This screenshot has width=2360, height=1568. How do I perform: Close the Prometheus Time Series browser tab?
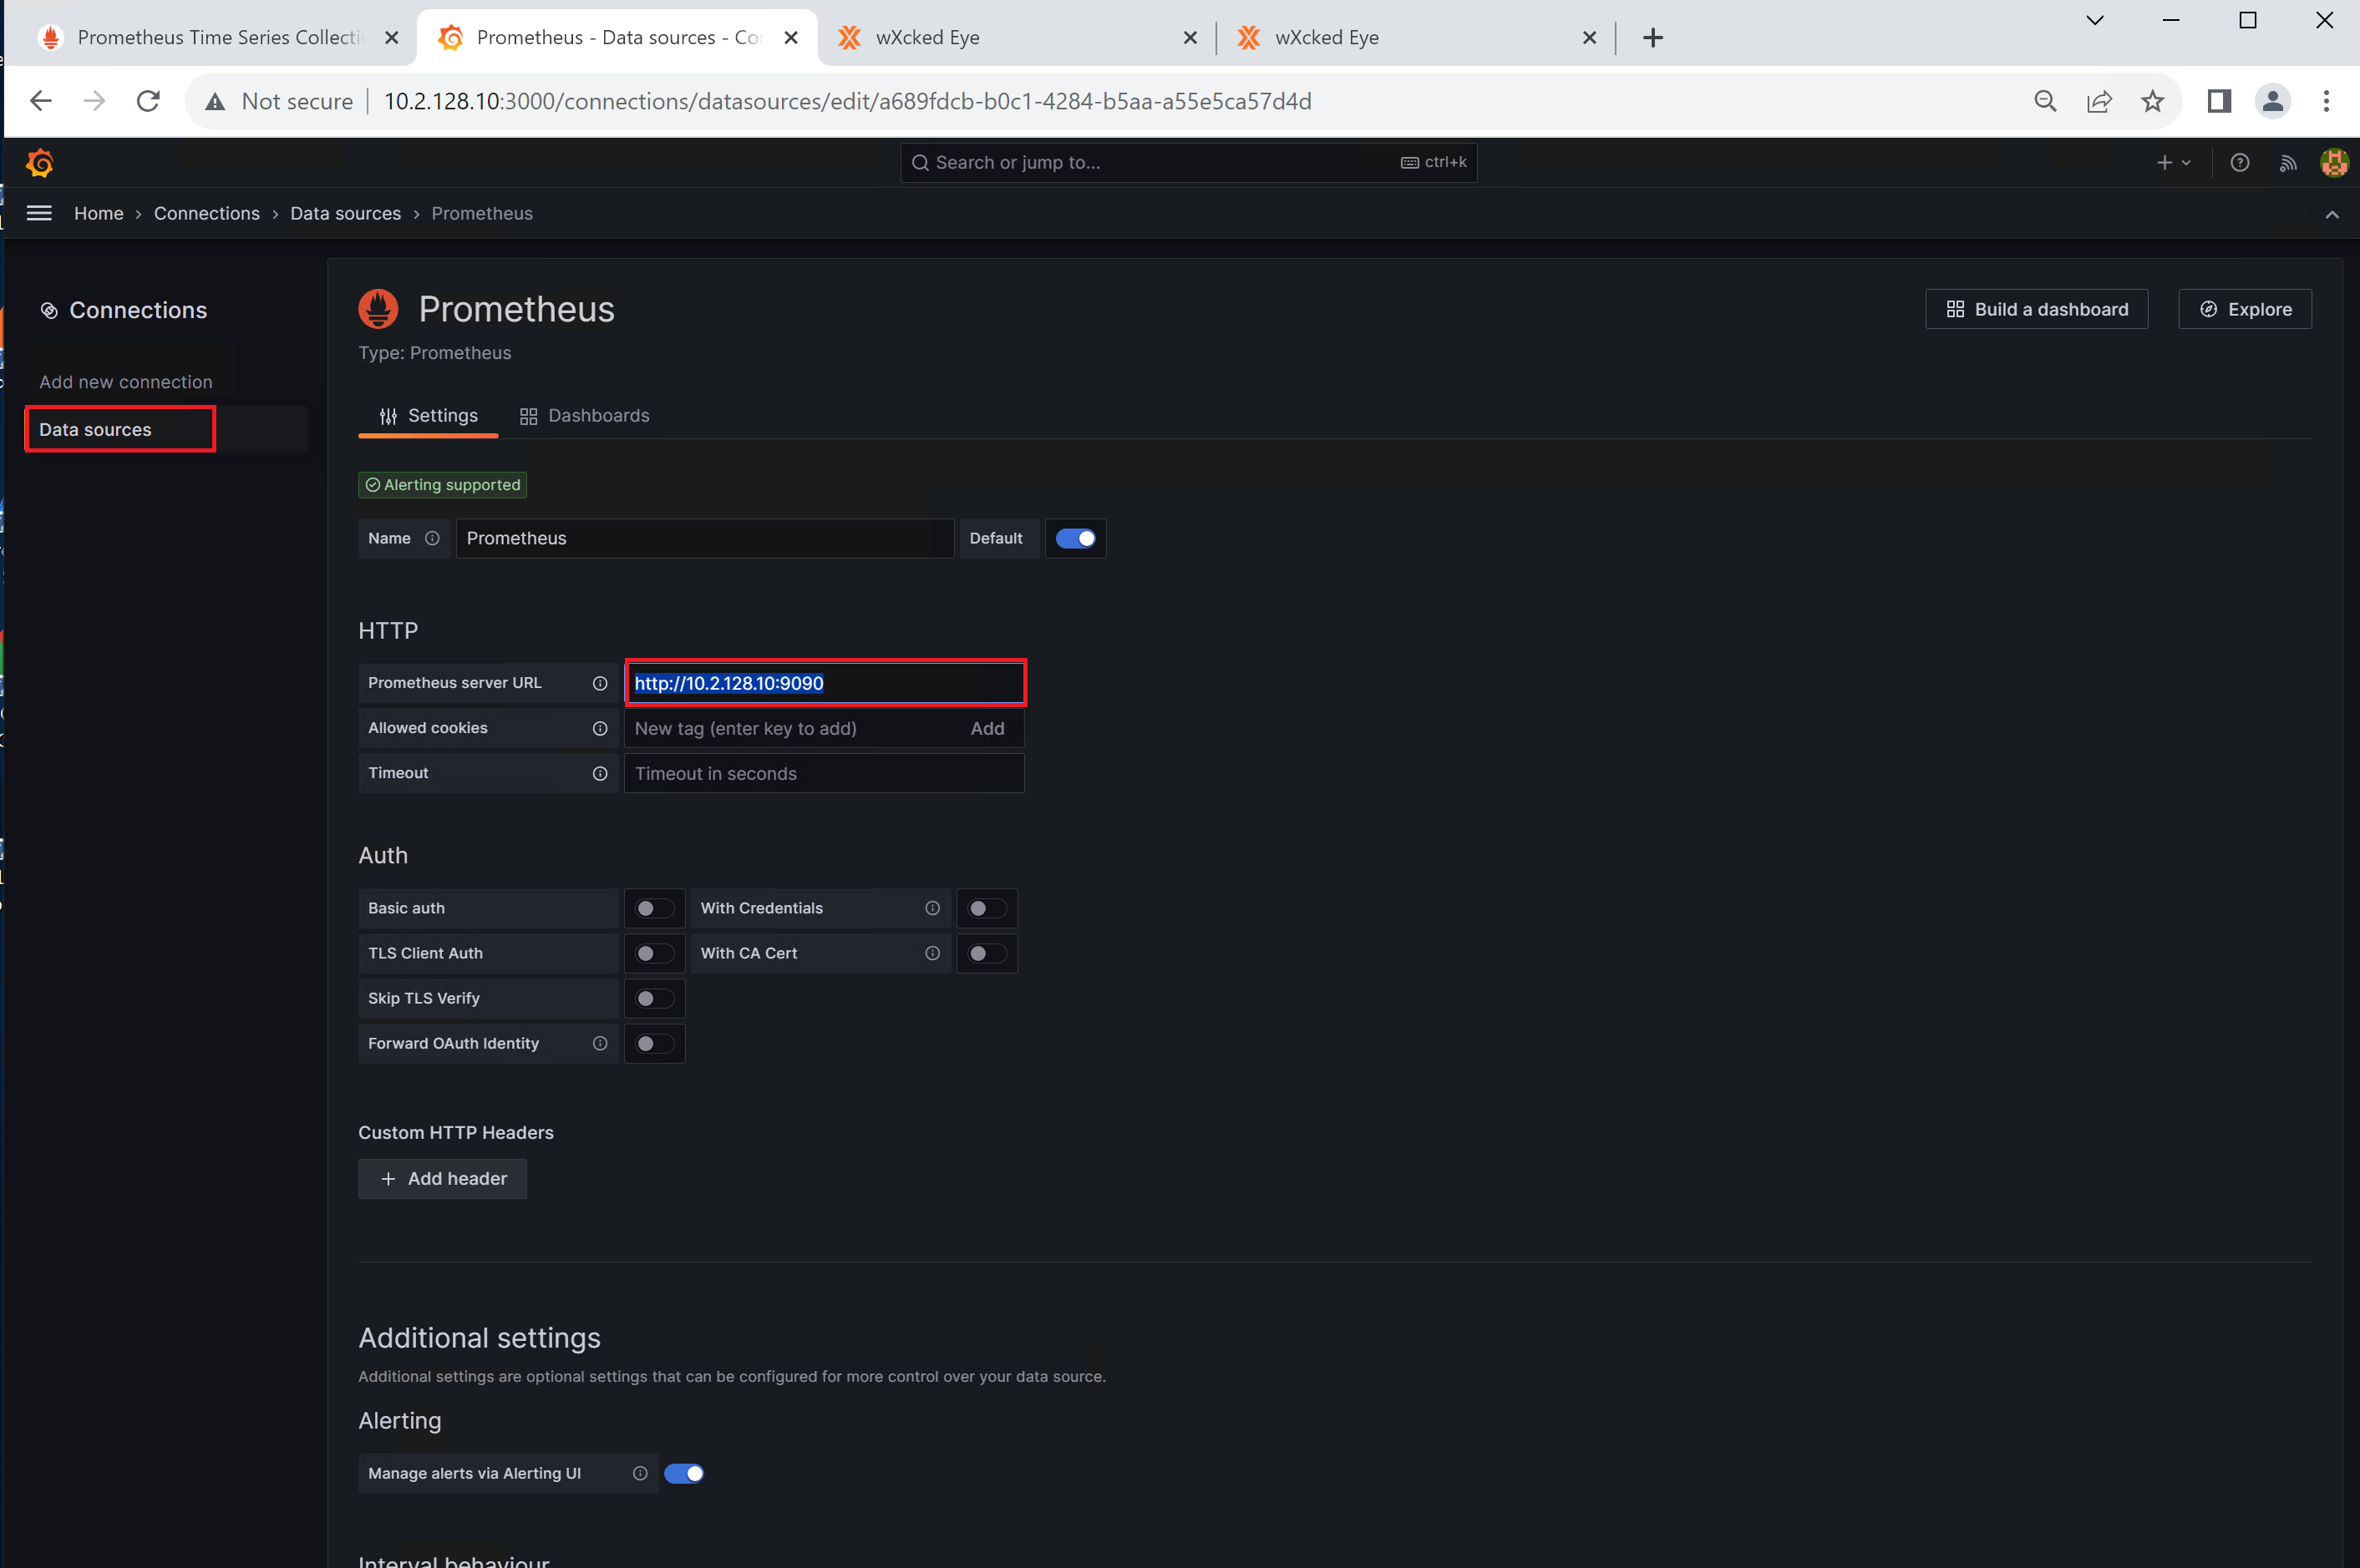tap(391, 38)
